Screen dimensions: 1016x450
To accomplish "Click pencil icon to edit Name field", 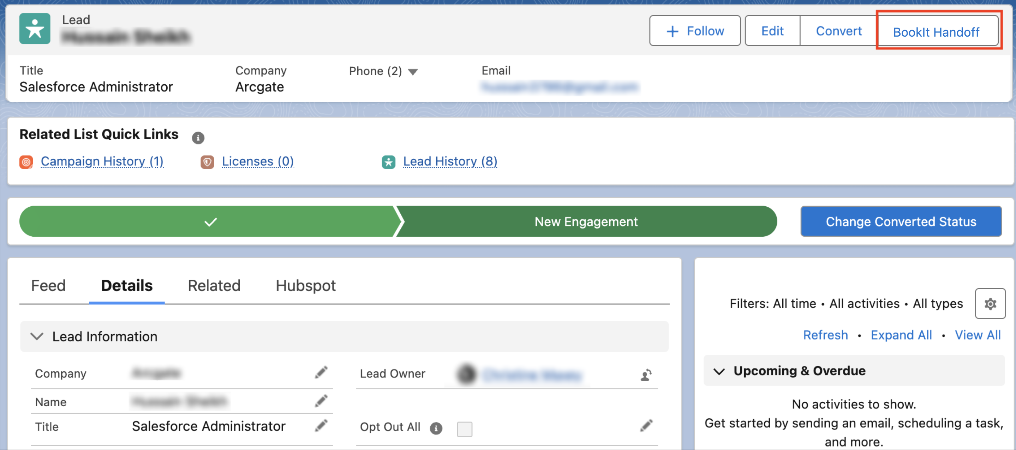I will (x=321, y=401).
